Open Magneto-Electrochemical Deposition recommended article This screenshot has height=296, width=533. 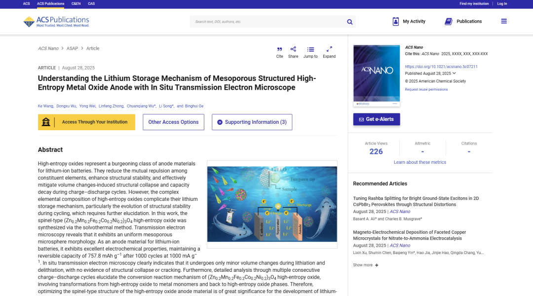click(x=409, y=235)
